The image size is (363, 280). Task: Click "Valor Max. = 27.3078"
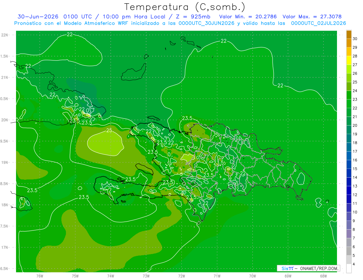click(312, 17)
